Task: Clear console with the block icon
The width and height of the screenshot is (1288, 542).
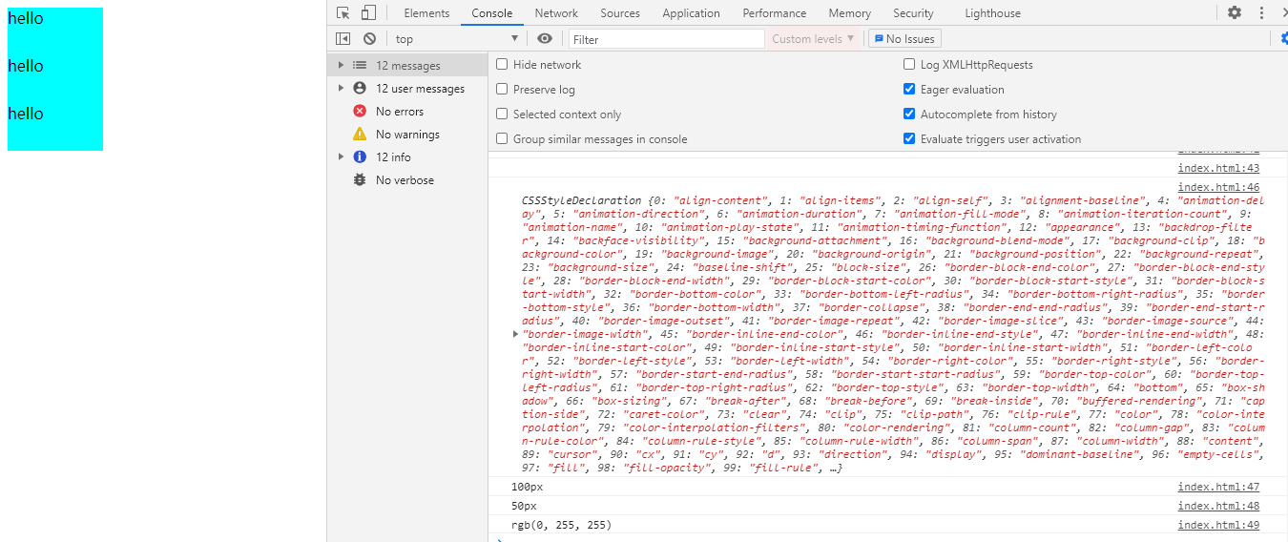Action: 369,38
